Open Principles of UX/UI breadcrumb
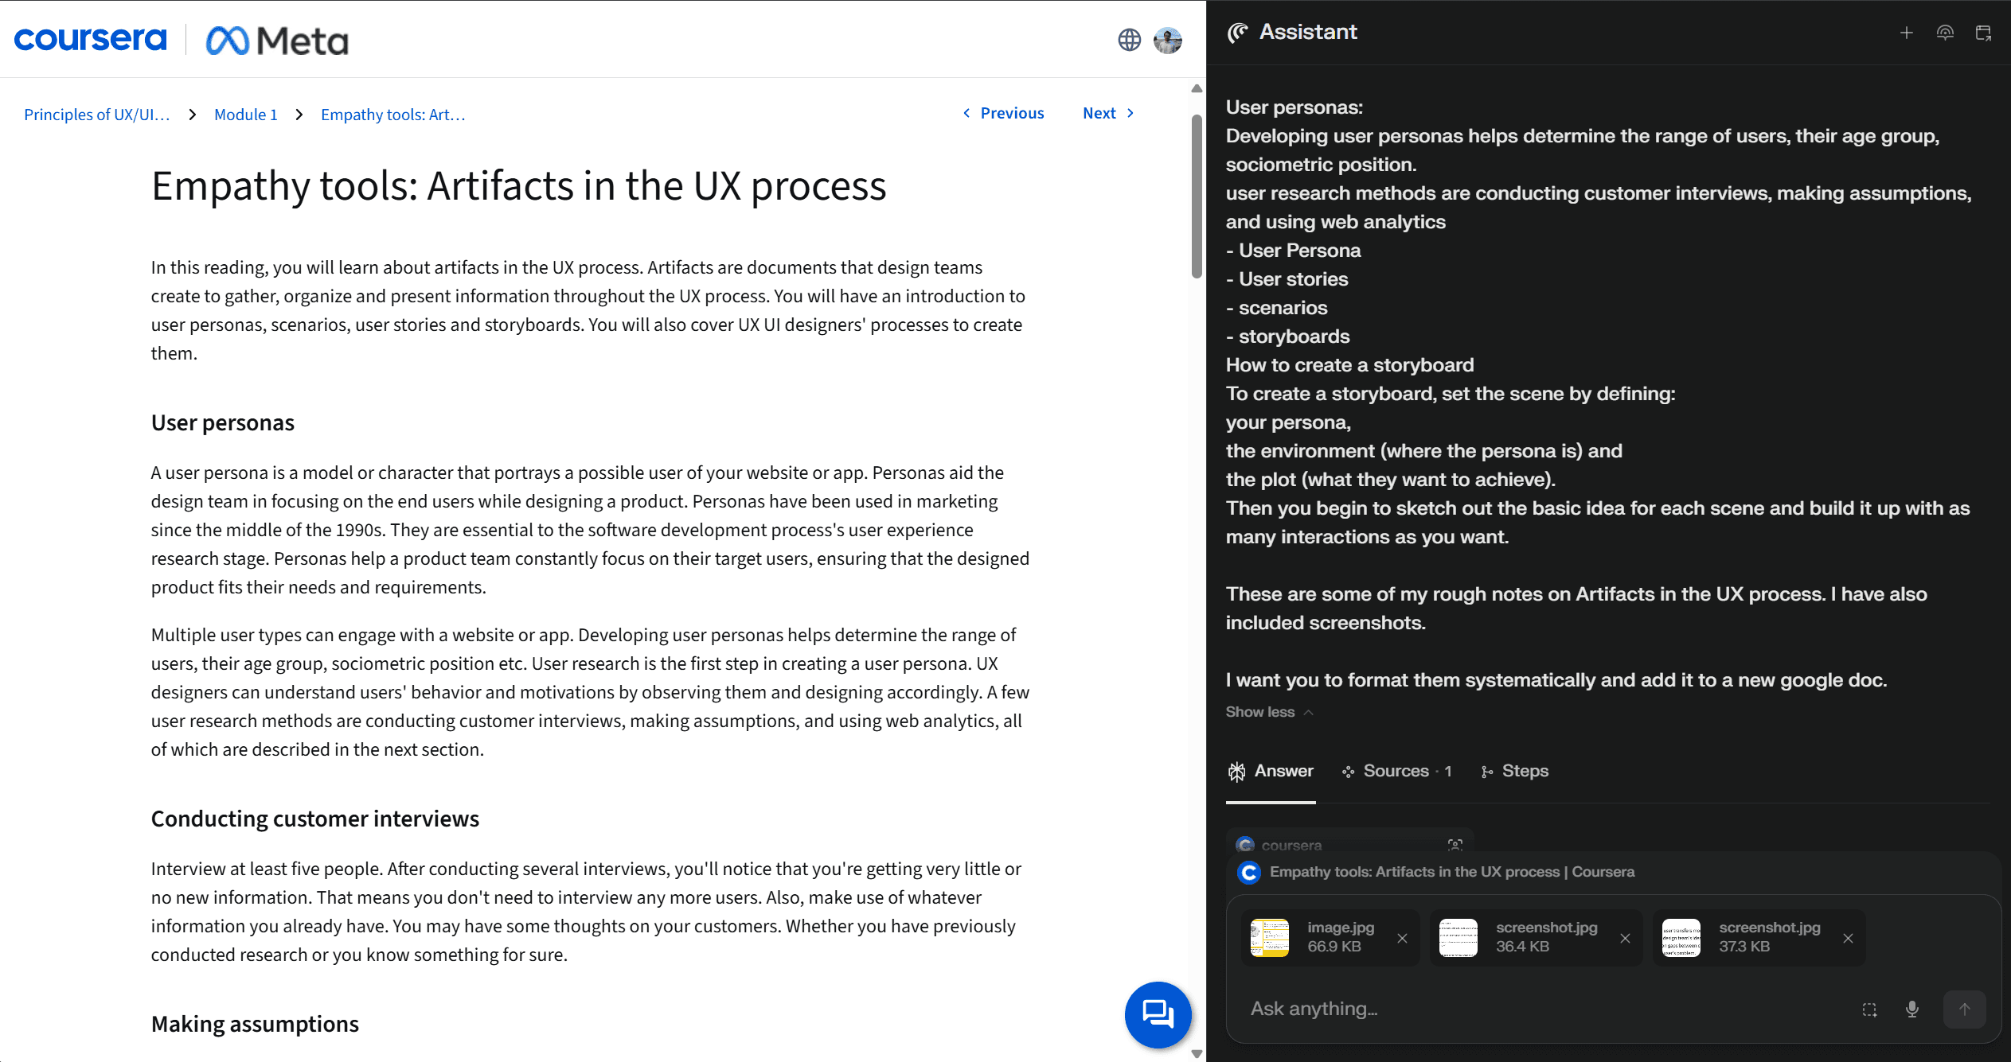 coord(97,115)
